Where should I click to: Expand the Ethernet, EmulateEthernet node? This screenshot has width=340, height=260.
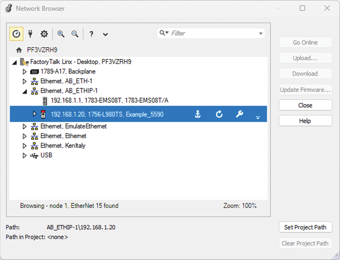[x=24, y=126]
